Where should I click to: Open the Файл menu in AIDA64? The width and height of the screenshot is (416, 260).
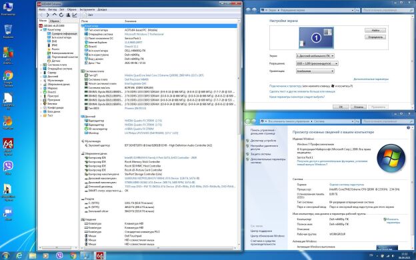pos(42,9)
